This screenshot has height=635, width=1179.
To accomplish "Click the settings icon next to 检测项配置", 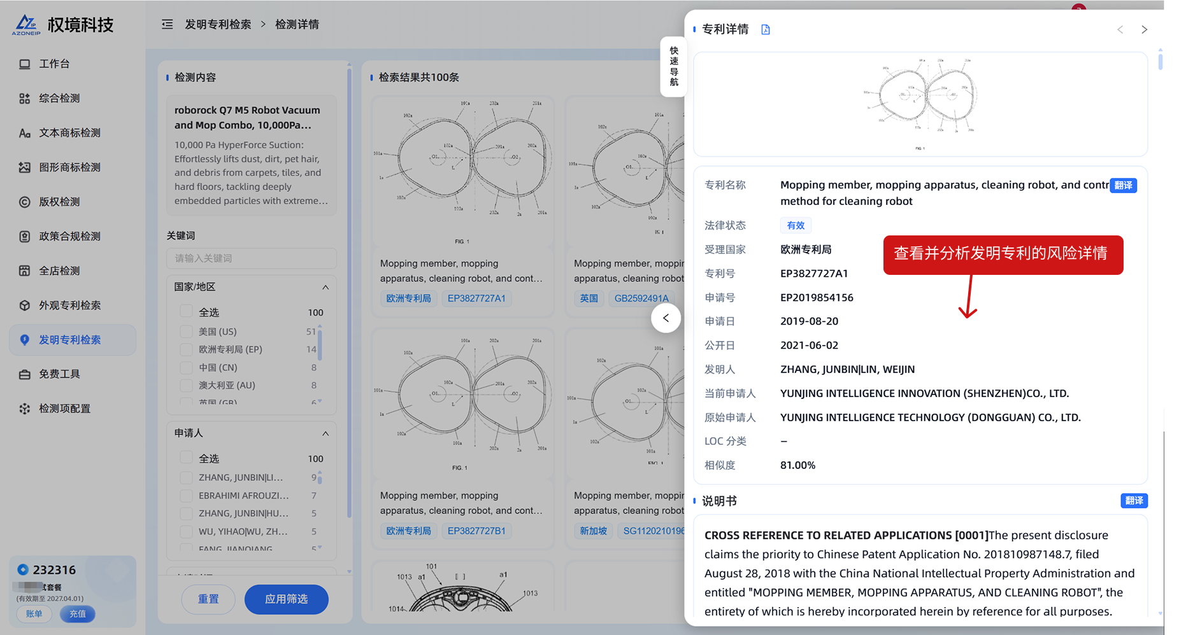I will click(25, 408).
